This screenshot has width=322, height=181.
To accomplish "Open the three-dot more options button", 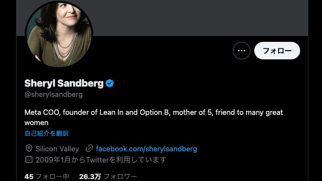I will (242, 51).
